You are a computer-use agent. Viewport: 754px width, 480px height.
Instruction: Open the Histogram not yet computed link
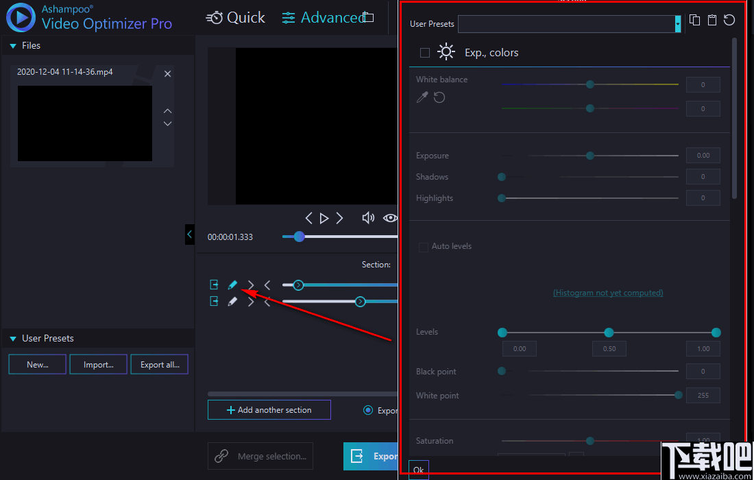pos(607,292)
